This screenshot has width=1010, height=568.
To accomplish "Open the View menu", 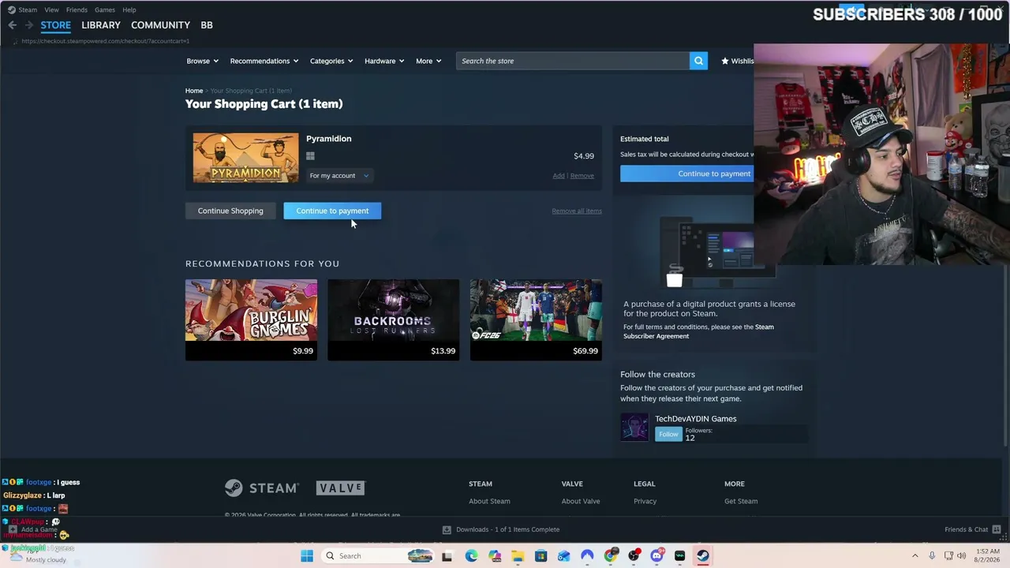I will 51,9.
